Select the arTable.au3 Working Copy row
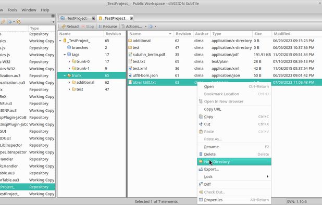Image resolution: width=322 pixels, height=205 pixels. [28, 180]
